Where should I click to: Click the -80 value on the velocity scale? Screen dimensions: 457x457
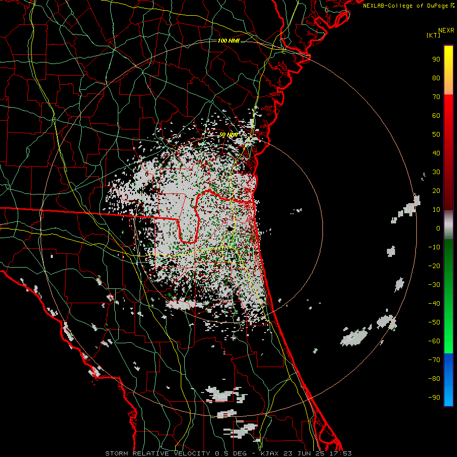[x=434, y=379]
